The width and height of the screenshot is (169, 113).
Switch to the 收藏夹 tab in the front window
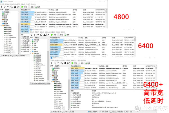point(57,66)
